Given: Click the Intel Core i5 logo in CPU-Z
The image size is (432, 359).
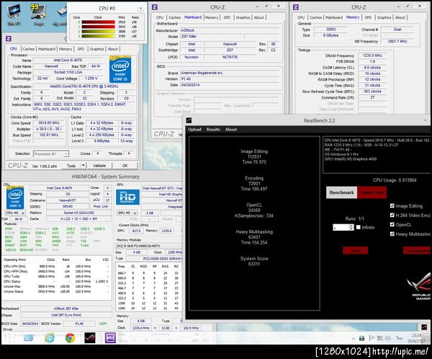Looking at the screenshot, I should pos(120,69).
